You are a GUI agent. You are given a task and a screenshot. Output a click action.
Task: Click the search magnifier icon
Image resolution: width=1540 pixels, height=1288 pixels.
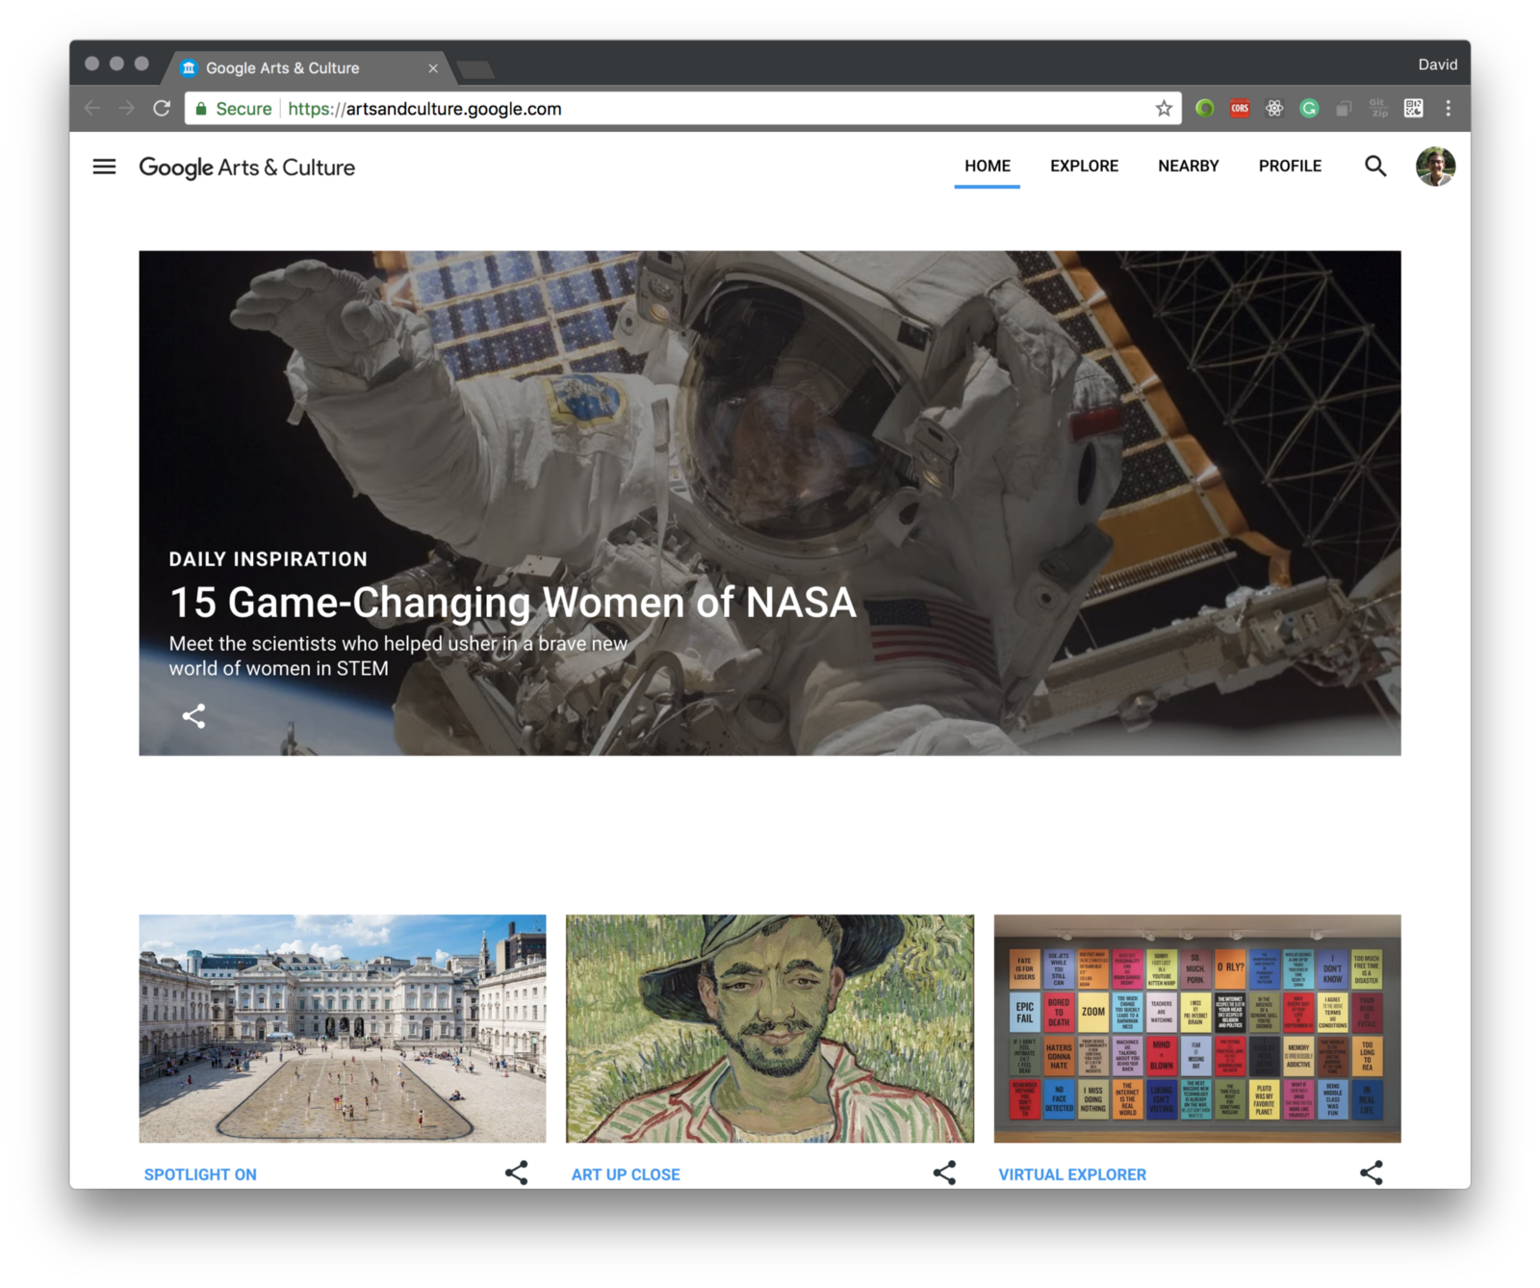1375,167
